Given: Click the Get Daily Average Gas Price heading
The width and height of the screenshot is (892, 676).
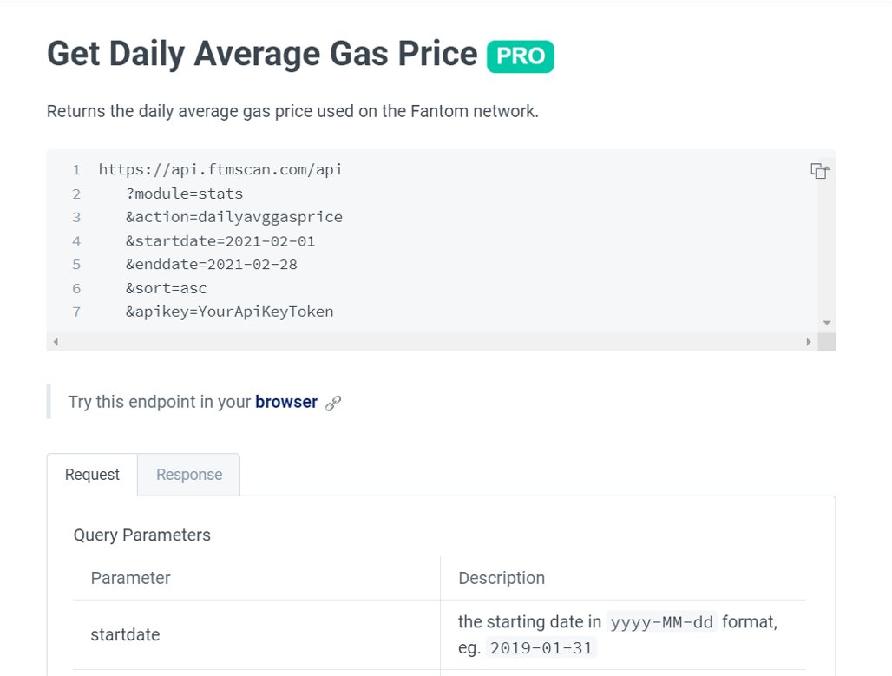Looking at the screenshot, I should point(262,54).
